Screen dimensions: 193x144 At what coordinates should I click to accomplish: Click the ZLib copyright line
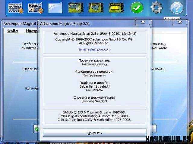94,120
